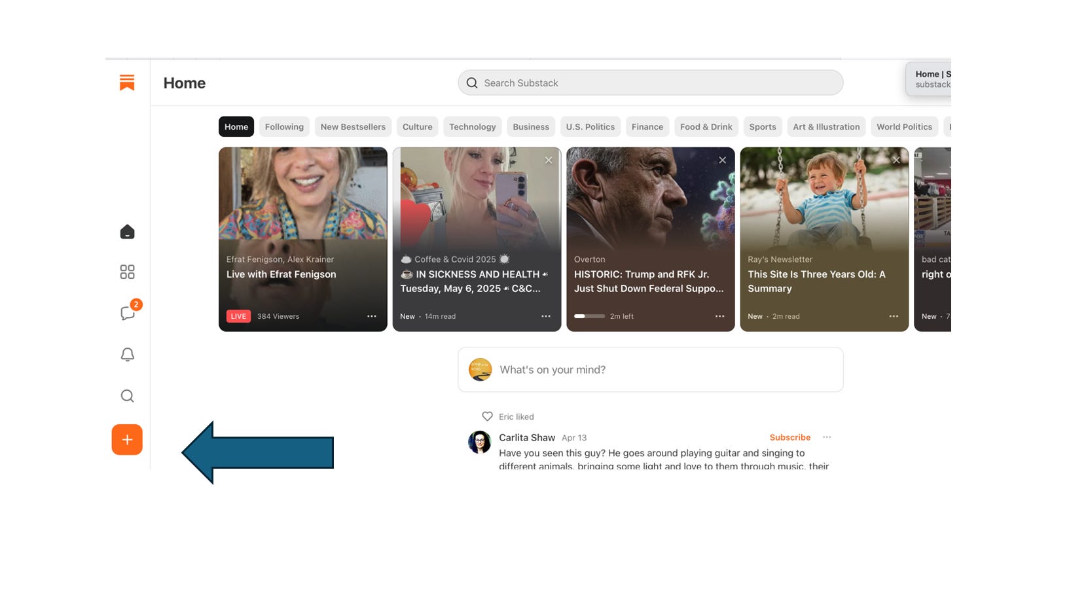The width and height of the screenshot is (1088, 597).
Task: Open more options on Ray's Newsletter card
Action: [894, 316]
